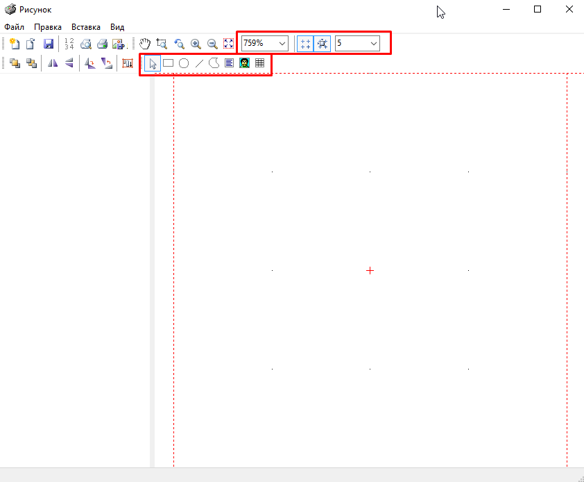Close the Рисунок window
Image resolution: width=584 pixels, height=482 pixels.
point(569,9)
